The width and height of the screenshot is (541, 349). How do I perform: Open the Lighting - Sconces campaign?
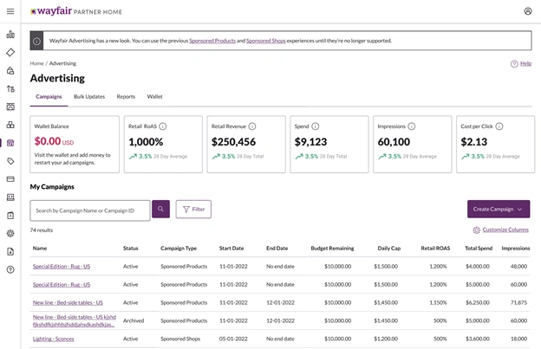pyautogui.click(x=54, y=339)
